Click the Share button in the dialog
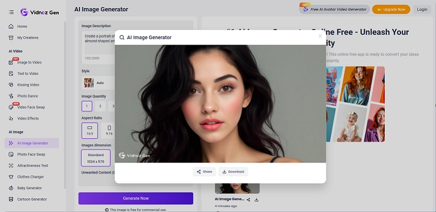The image size is (436, 212). 204,171
